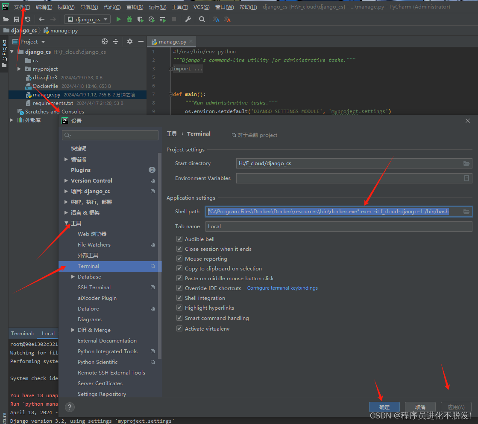This screenshot has height=424, width=478.
Task: Click the 取消 button
Action: pyautogui.click(x=420, y=407)
